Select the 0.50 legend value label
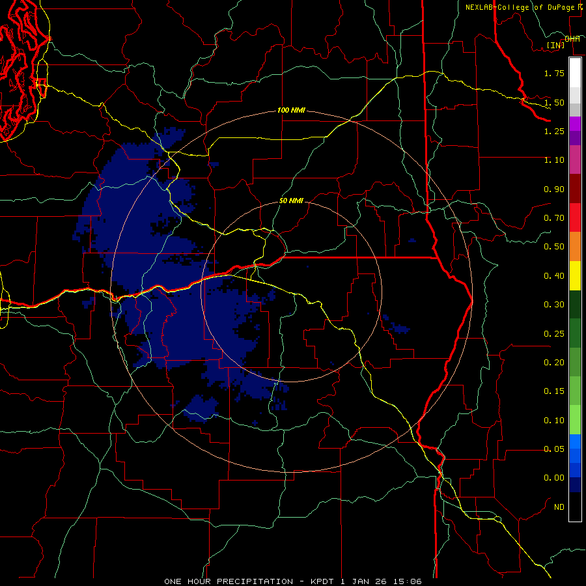Viewport: 586px width, 586px height. click(x=554, y=247)
